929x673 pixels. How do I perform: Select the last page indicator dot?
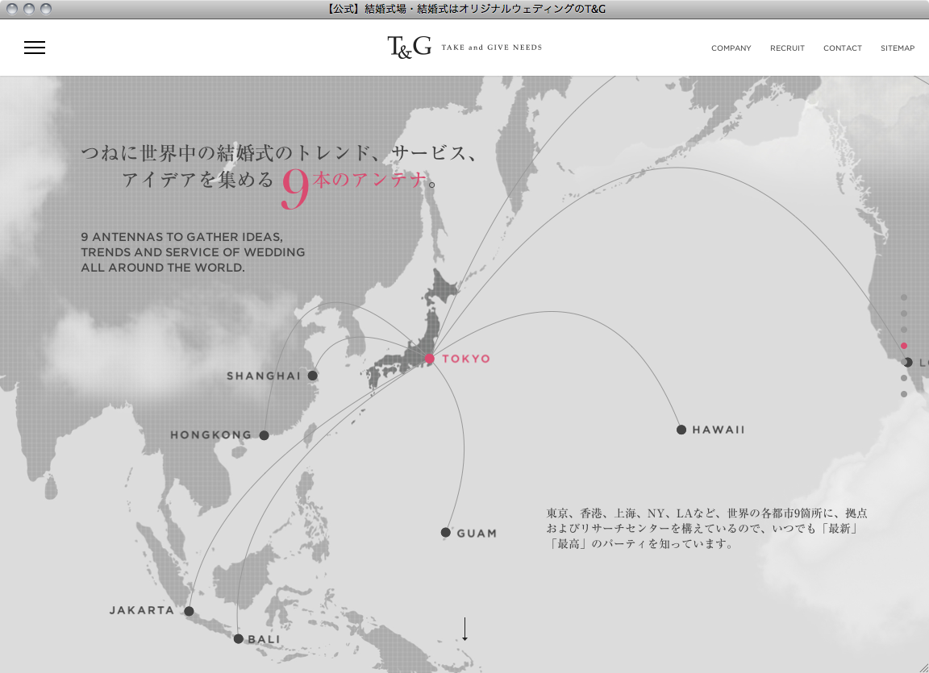pos(904,394)
